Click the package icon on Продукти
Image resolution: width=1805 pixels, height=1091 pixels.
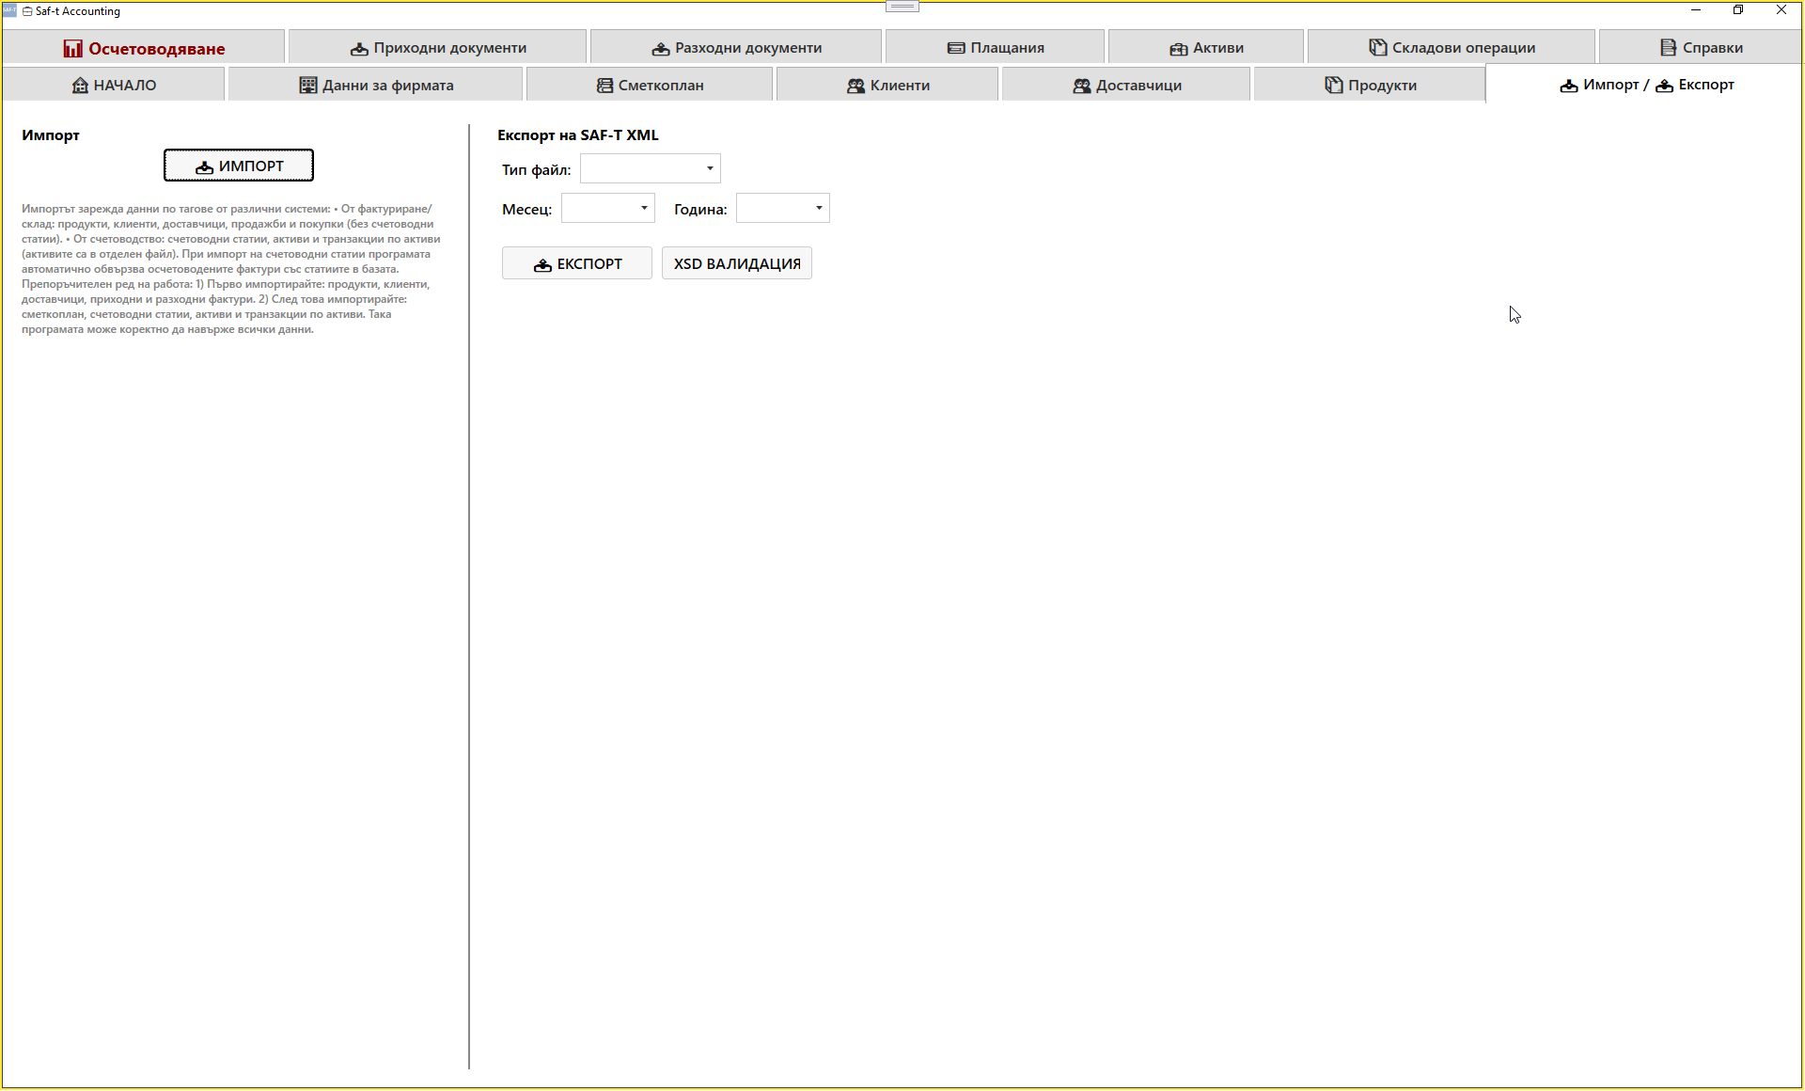tap(1334, 85)
